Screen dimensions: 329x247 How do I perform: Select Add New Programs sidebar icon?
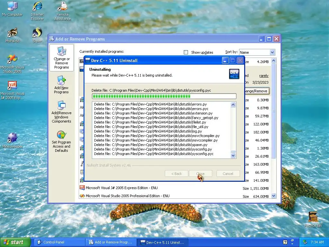61,85
